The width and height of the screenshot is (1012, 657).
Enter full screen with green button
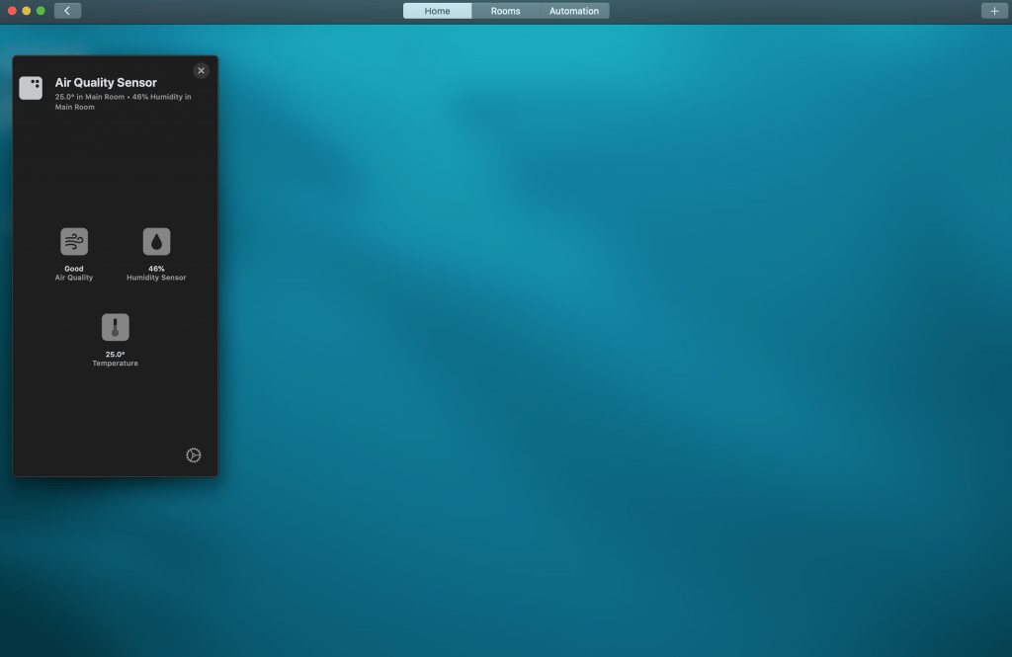pyautogui.click(x=41, y=11)
